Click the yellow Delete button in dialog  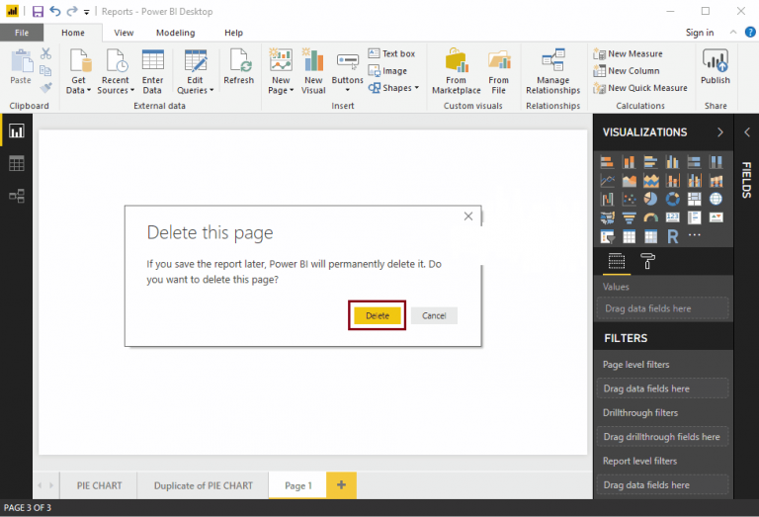(x=378, y=315)
